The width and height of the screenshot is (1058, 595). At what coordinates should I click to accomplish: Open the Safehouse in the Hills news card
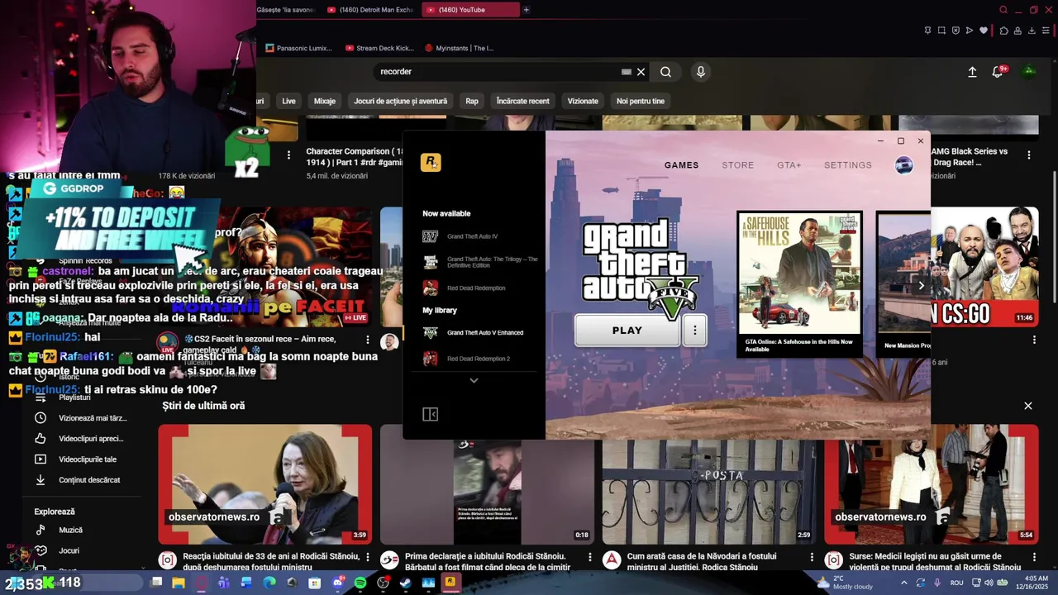pos(799,284)
